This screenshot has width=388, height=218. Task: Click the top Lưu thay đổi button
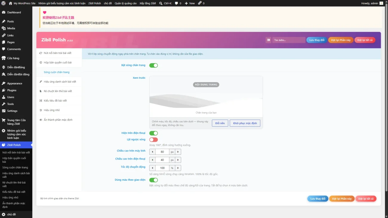pos(317,40)
